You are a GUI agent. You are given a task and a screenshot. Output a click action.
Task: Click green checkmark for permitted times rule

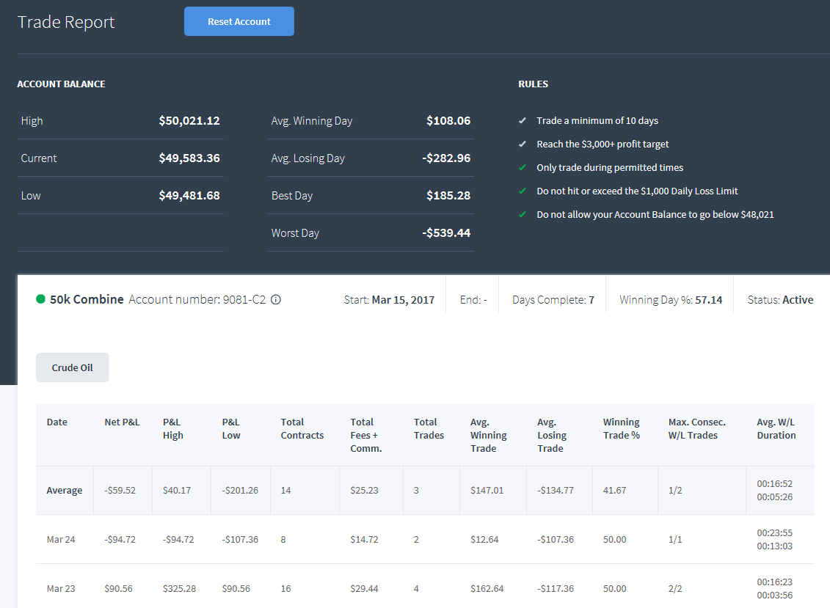(522, 167)
